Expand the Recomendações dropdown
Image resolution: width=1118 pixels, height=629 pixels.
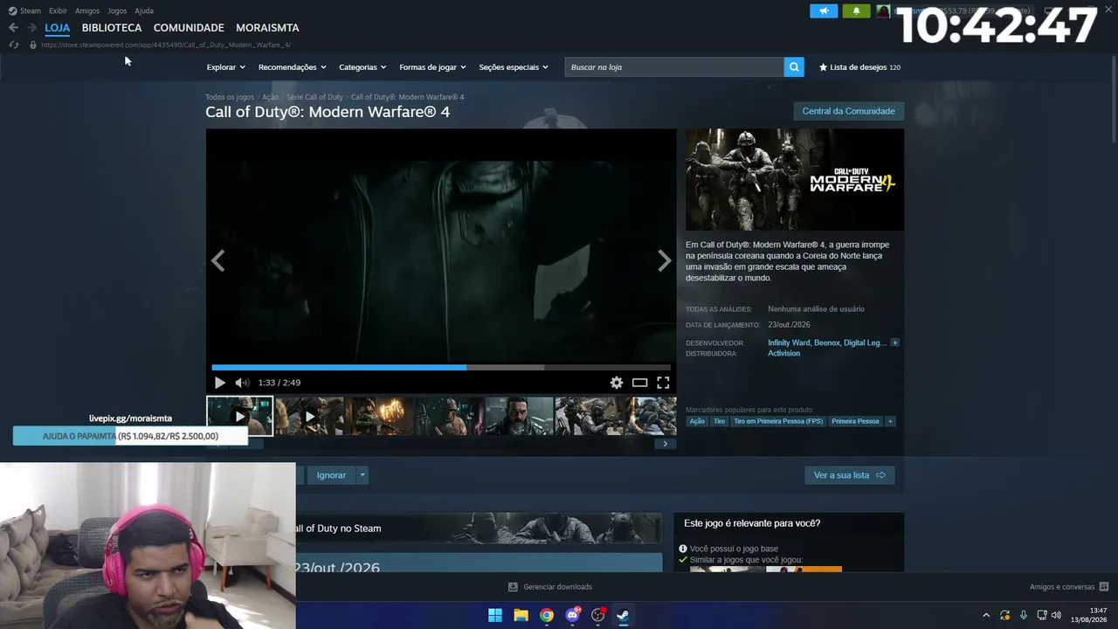293,67
